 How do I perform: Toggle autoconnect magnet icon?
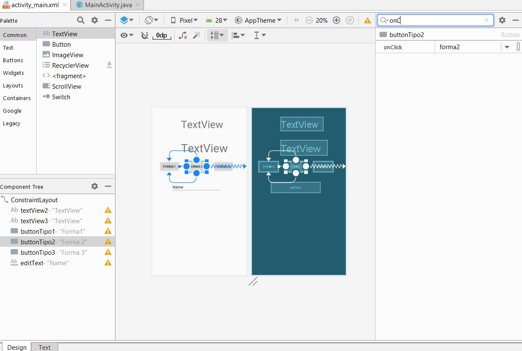145,35
